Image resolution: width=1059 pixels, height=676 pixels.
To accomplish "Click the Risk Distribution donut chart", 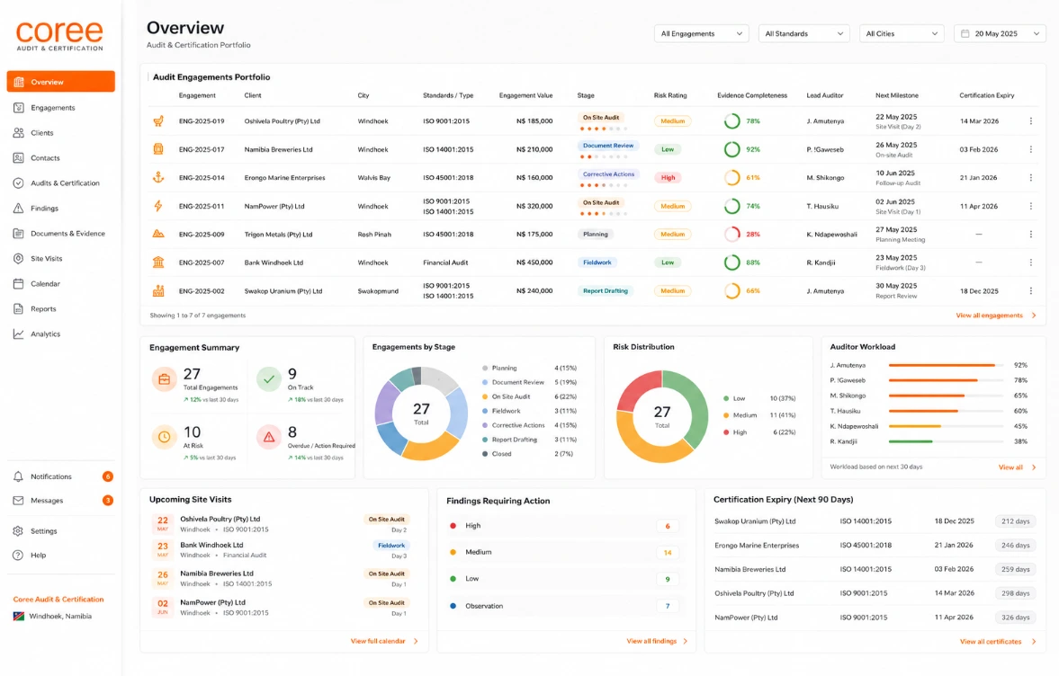I will [662, 416].
